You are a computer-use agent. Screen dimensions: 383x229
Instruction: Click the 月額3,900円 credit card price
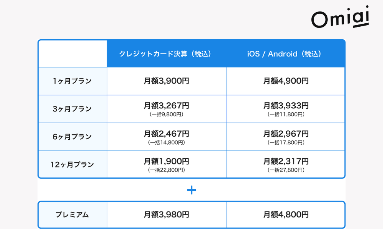pos(166,81)
